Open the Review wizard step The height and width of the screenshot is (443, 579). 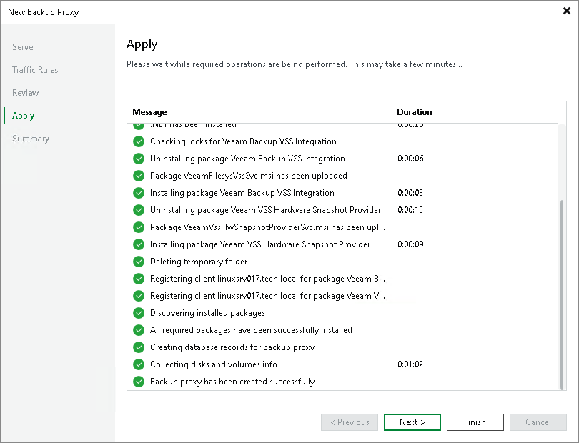point(26,93)
